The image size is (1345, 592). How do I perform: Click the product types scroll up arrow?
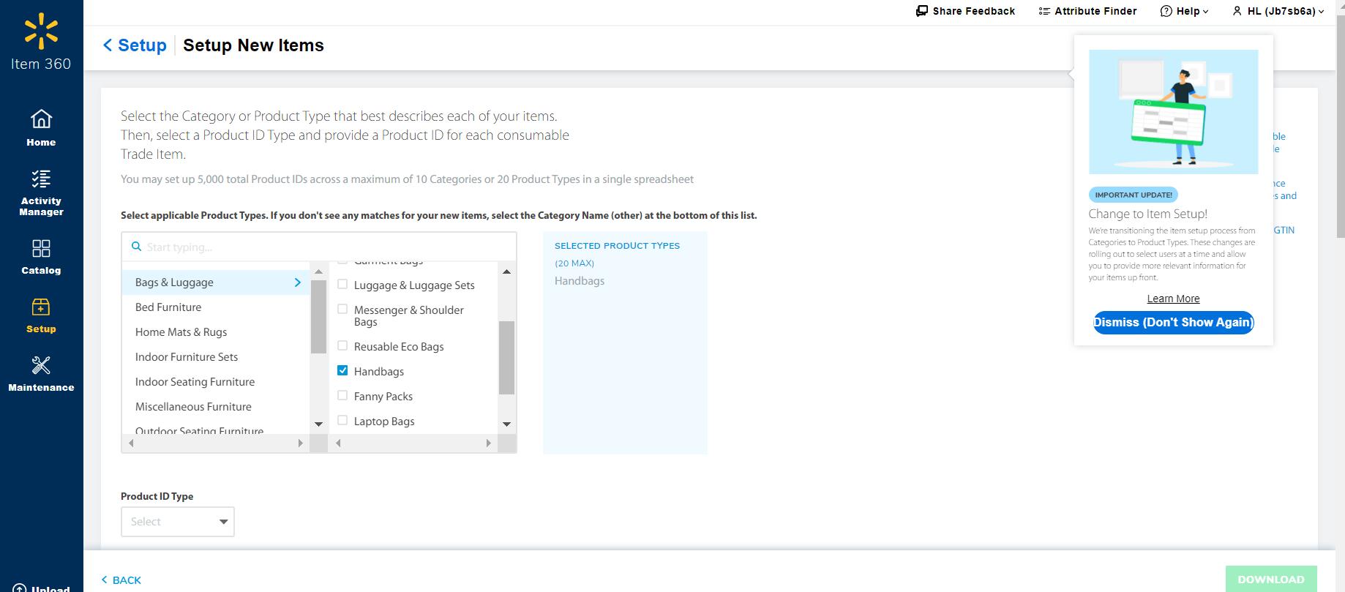(506, 271)
